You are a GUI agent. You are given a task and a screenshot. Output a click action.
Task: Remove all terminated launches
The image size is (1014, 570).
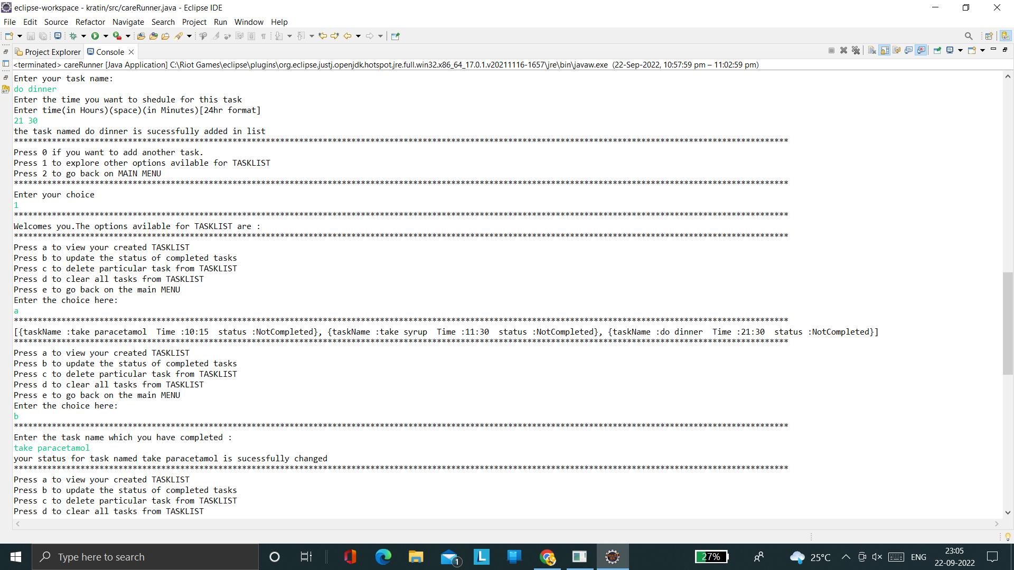856,50
